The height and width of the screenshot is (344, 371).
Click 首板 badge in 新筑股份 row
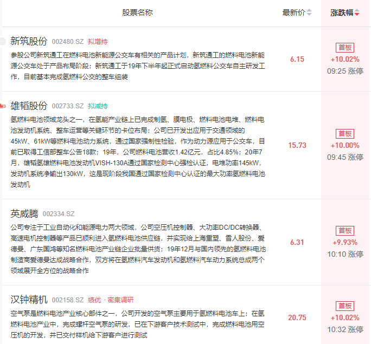click(x=345, y=48)
